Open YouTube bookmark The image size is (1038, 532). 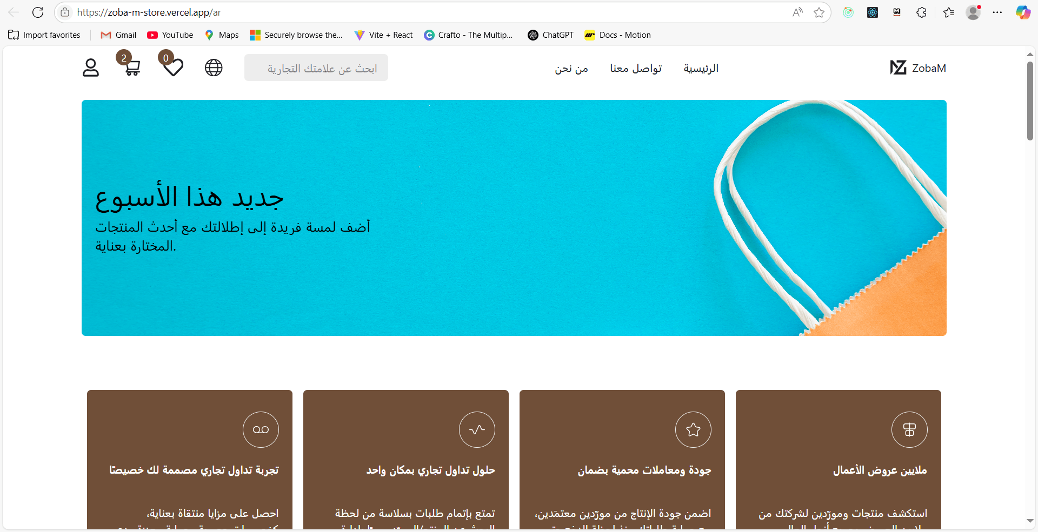[x=170, y=35]
